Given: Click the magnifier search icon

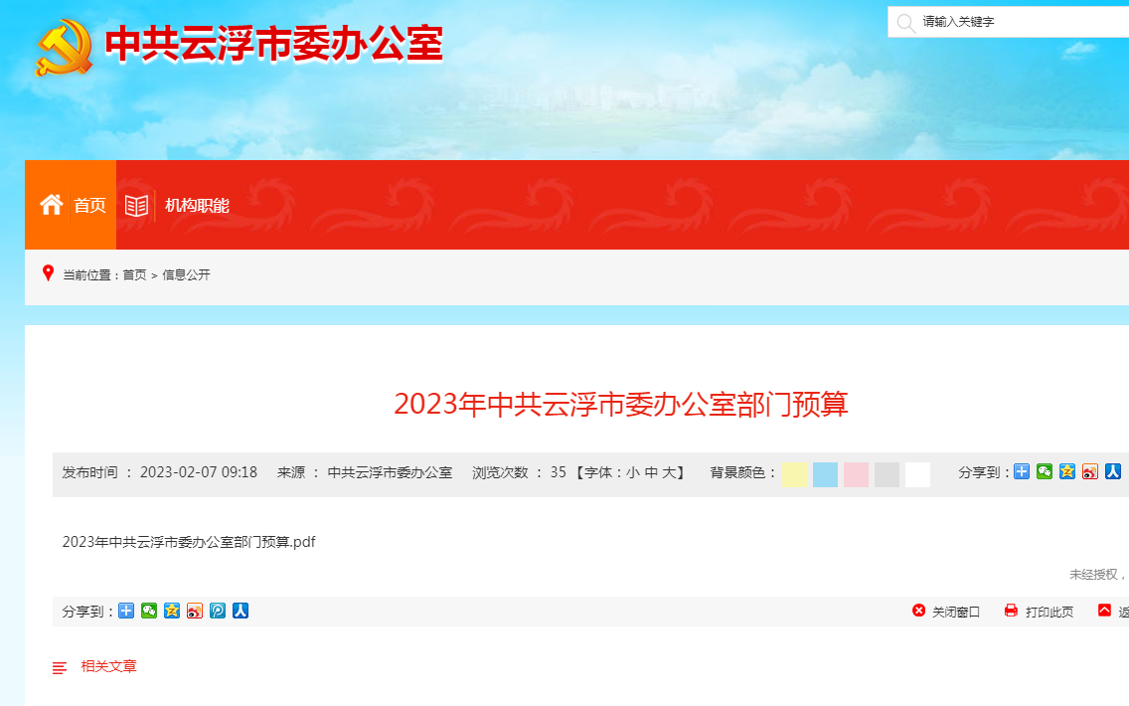Looking at the screenshot, I should [x=905, y=22].
